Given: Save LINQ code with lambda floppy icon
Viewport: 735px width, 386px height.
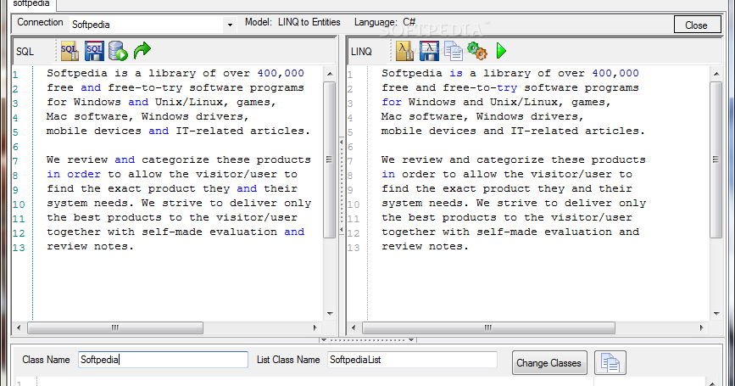Looking at the screenshot, I should [429, 51].
